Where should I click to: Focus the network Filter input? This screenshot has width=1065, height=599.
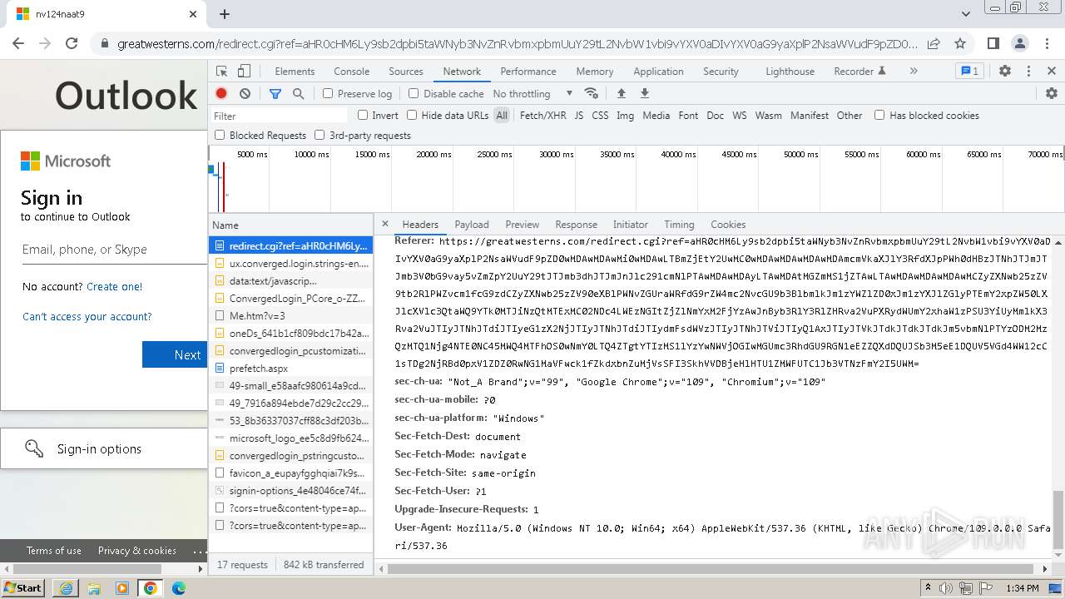pyautogui.click(x=279, y=116)
